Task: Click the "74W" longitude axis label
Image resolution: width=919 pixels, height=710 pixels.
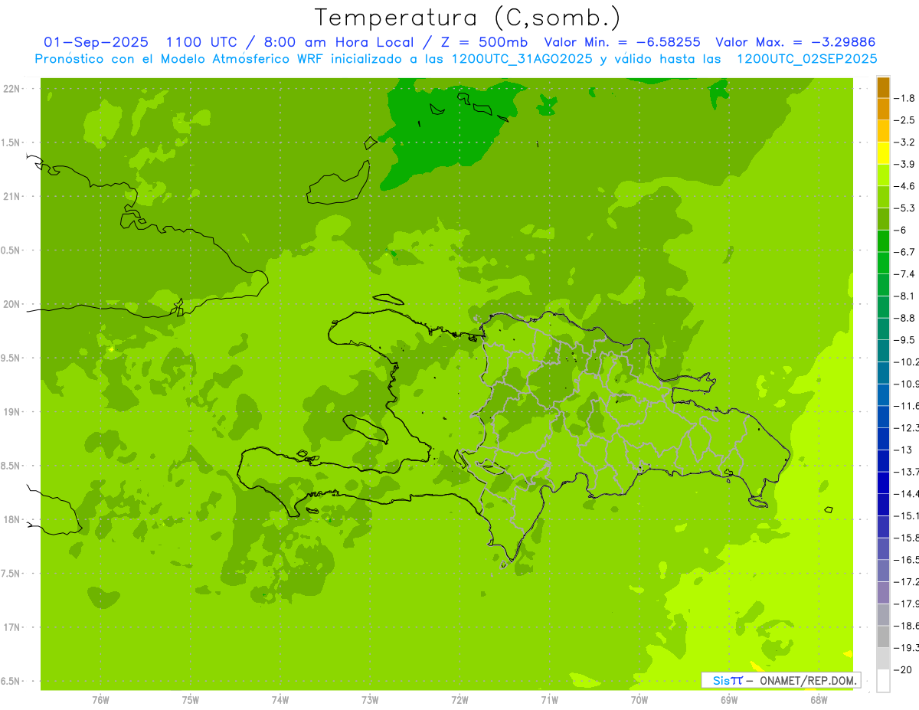Action: [x=280, y=700]
